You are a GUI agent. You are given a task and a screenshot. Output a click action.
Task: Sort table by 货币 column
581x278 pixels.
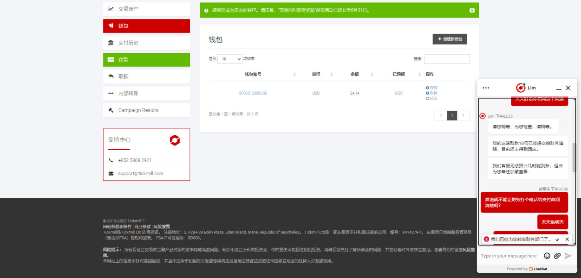316,74
